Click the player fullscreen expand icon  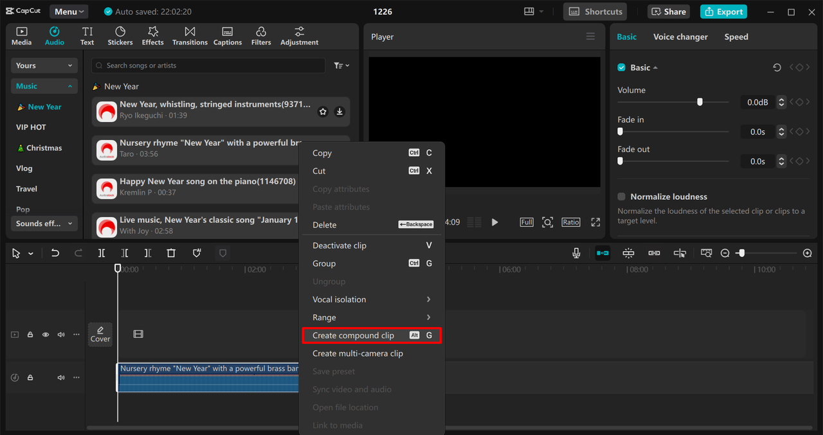(595, 222)
